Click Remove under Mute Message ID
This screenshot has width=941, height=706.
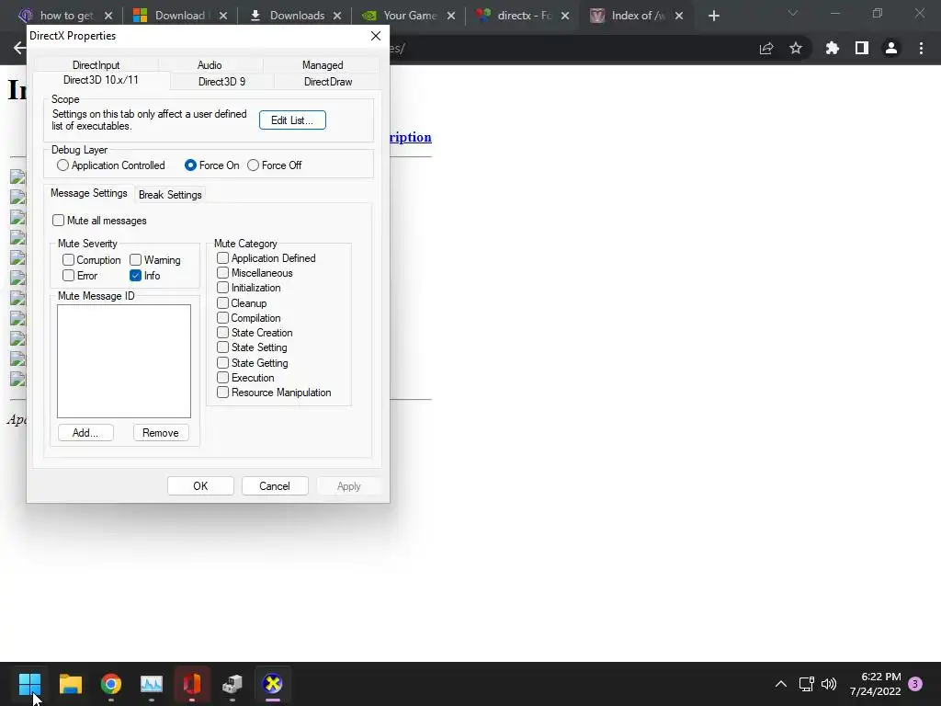click(x=160, y=433)
